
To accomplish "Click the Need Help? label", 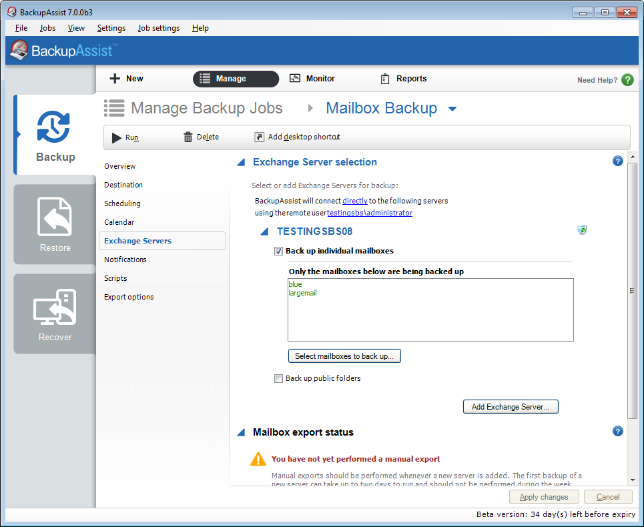I will point(597,80).
